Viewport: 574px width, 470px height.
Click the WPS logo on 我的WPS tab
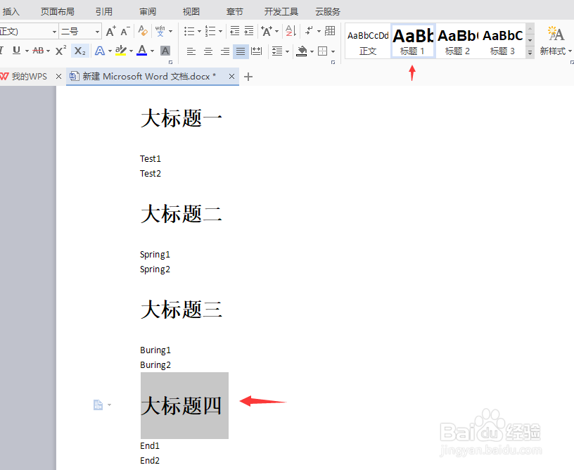point(4,76)
